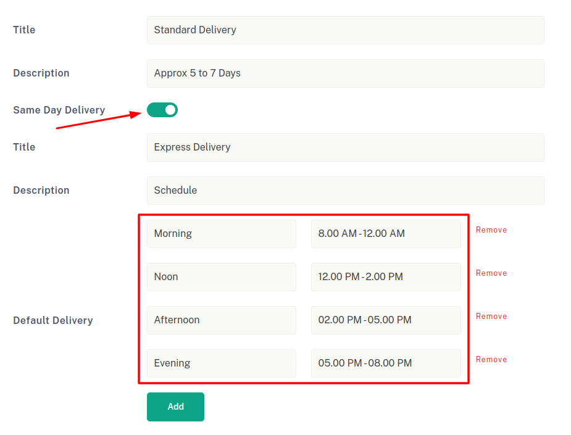Click the Same Day Delivery label
This screenshot has width=571, height=435.
tap(59, 110)
